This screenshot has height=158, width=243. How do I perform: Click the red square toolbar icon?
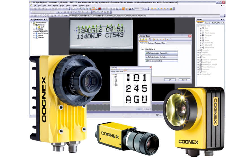99,9
